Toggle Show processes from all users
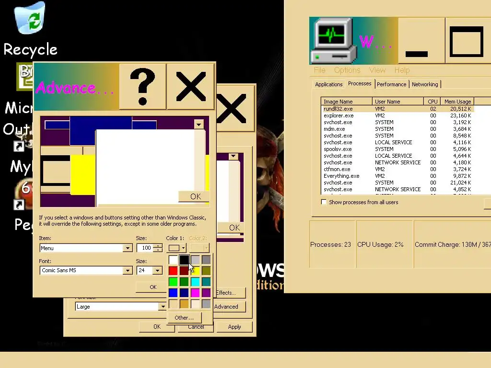This screenshot has width=491, height=368. [324, 202]
